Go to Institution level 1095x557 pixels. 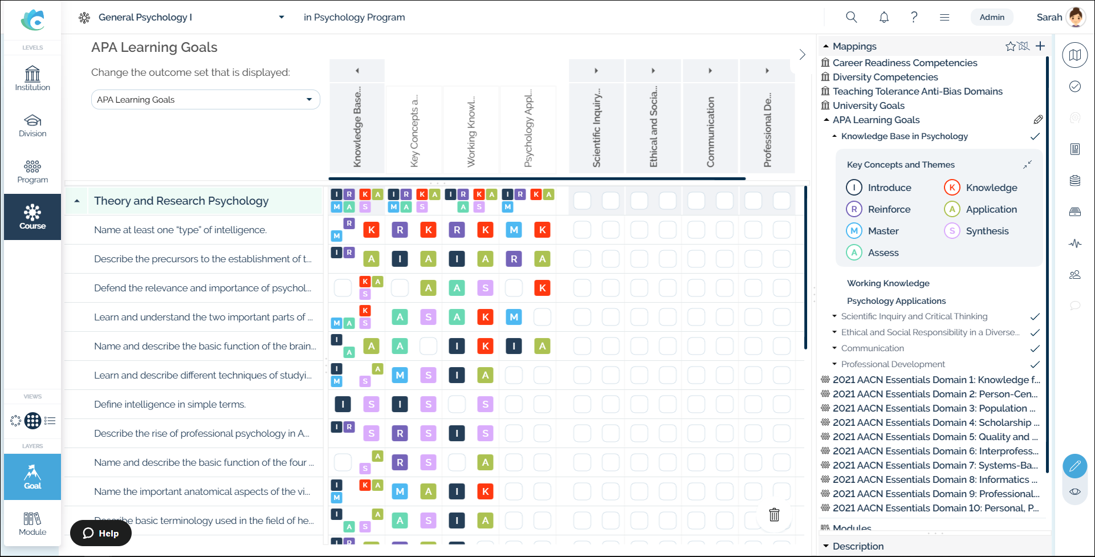(32, 79)
